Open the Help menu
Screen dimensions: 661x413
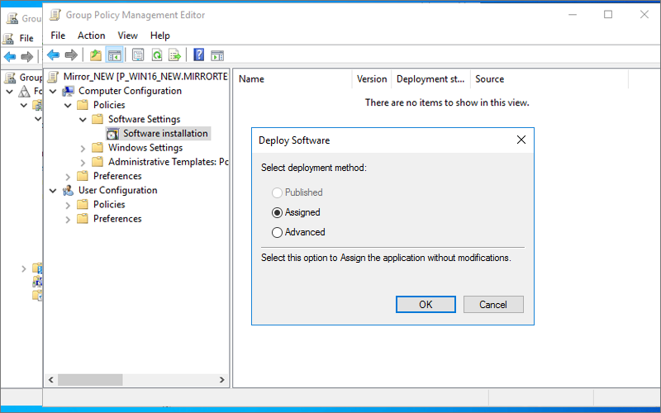tap(159, 36)
